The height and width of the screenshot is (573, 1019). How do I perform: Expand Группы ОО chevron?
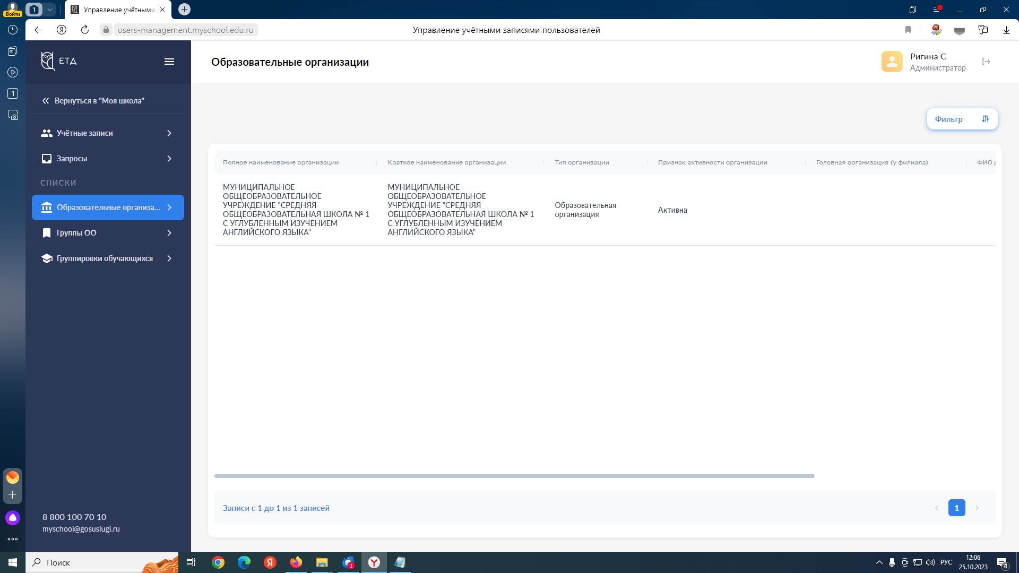(x=169, y=233)
